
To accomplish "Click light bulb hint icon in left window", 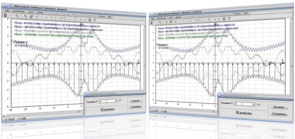I will coord(95,20).
